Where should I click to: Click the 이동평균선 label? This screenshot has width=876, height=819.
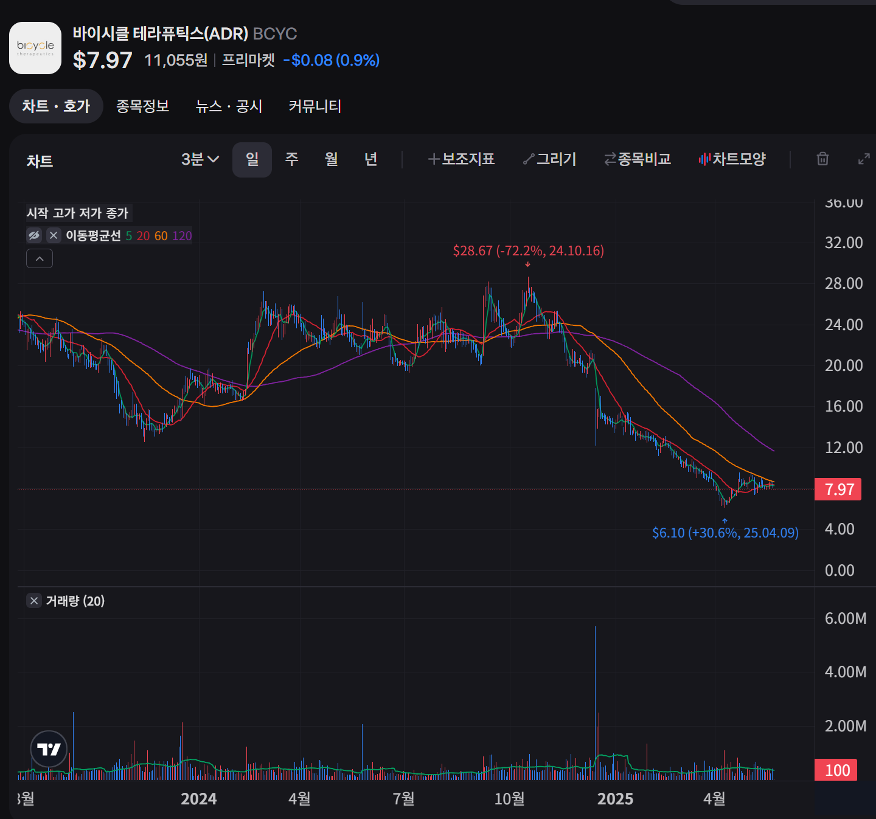[x=93, y=236]
